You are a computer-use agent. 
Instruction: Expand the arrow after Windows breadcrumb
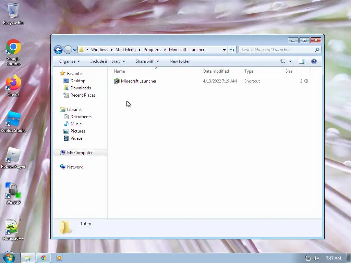point(112,50)
